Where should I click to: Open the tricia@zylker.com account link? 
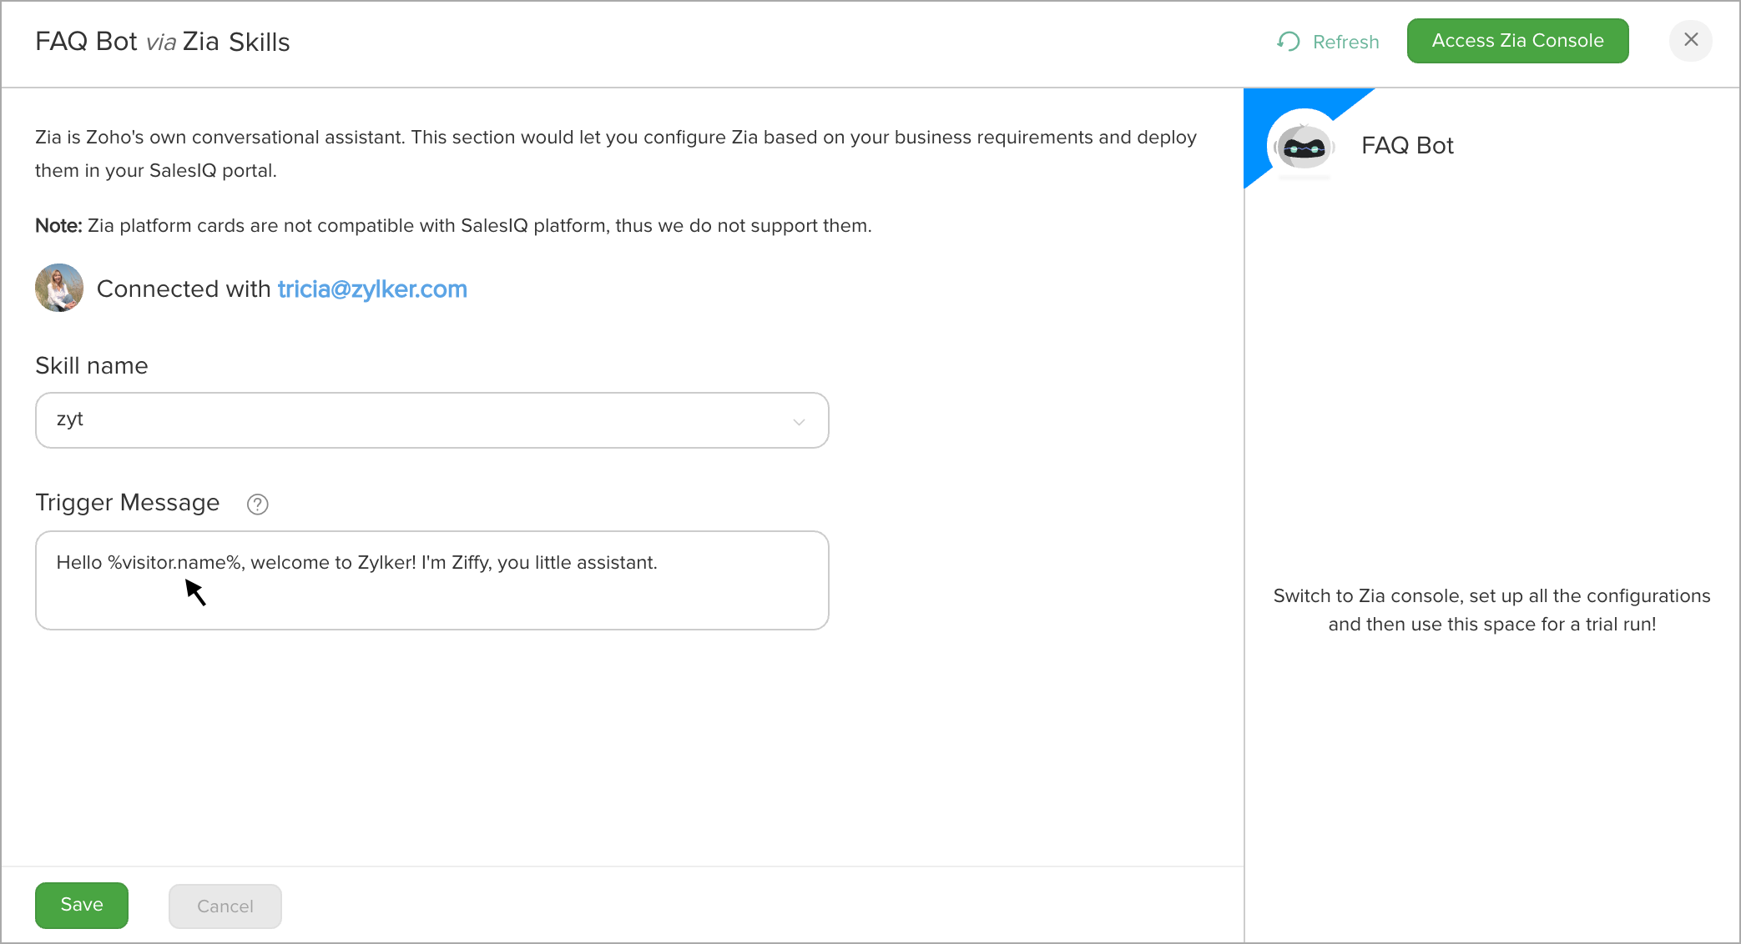(372, 289)
